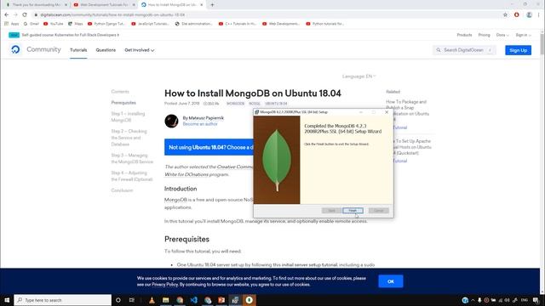Viewport: 545px width, 306px height.
Task: Open the JavaScript Tutorials bookmark
Action: point(150,24)
